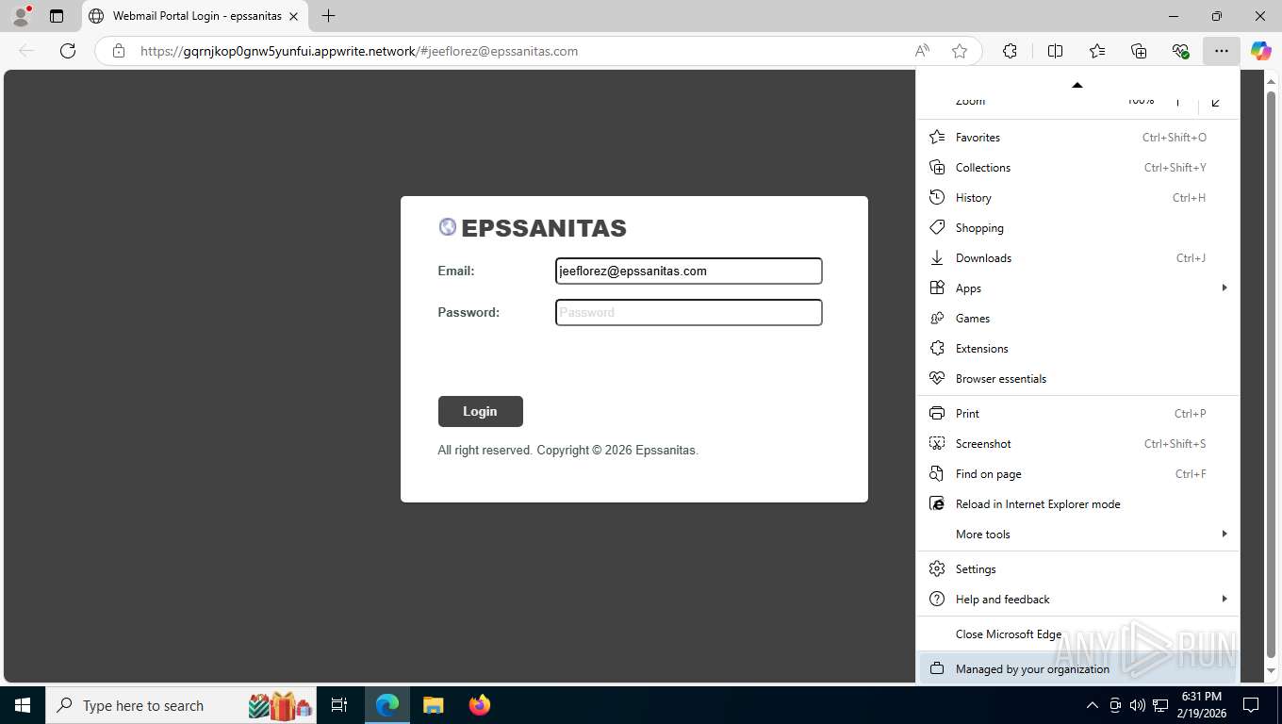Open the Collections toolbar icon
This screenshot has height=724, width=1282.
point(1139,51)
